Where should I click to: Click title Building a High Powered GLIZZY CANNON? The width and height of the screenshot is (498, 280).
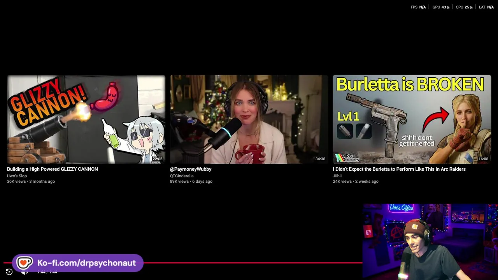click(x=53, y=169)
